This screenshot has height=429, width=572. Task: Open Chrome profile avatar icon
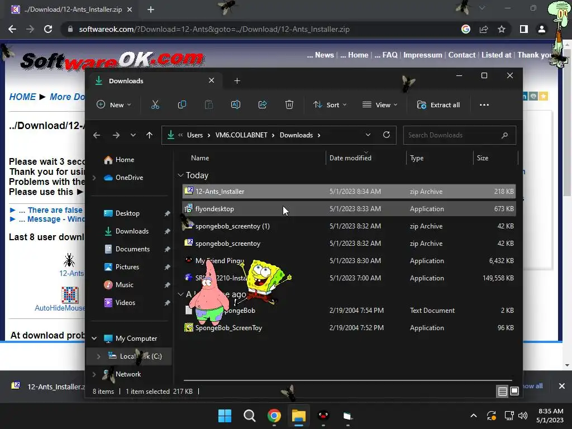(542, 29)
